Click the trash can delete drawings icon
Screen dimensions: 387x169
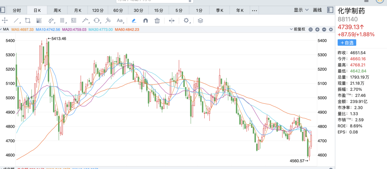pyautogui.click(x=157, y=20)
